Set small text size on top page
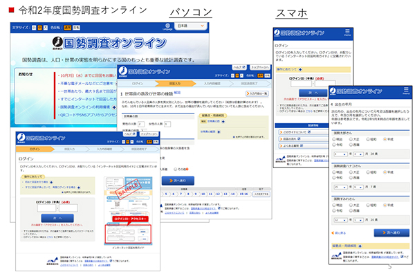Viewport: 415px width, 272px height. pos(34,28)
